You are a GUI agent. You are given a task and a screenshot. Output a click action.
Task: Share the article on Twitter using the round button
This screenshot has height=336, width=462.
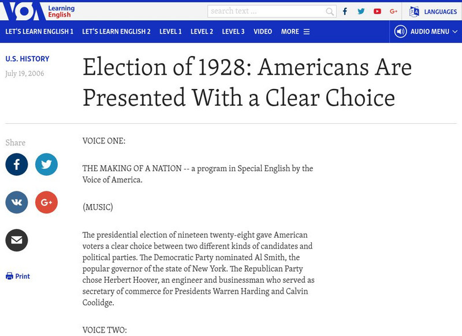(46, 164)
